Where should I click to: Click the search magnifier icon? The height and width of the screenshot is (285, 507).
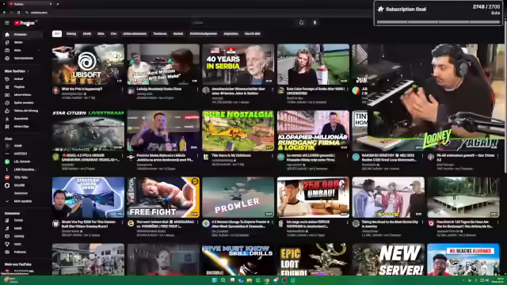click(301, 23)
